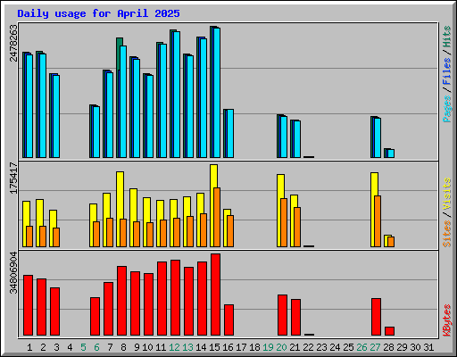
Task: Click the day 6 orange sites bar
Action: pyautogui.click(x=96, y=234)
